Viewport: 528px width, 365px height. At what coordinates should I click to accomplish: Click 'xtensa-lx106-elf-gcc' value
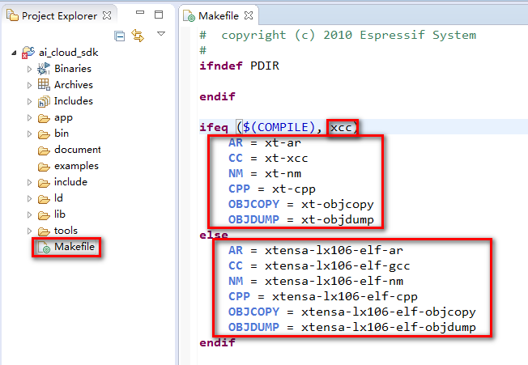338,265
